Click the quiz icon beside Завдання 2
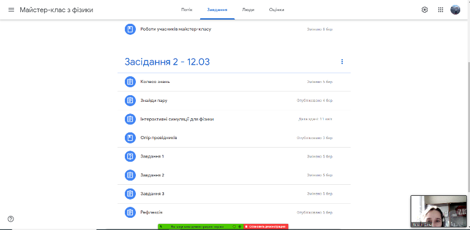Image resolution: width=470 pixels, height=230 pixels. pyautogui.click(x=130, y=175)
